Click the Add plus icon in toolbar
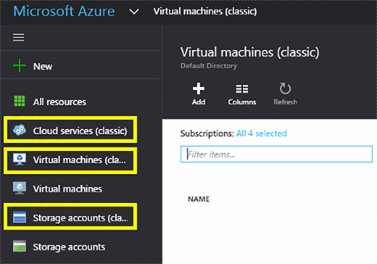 [199, 88]
